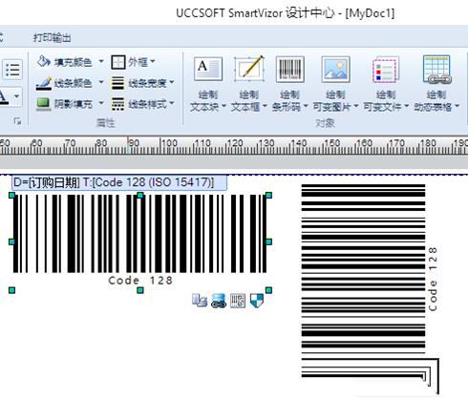Click the 阴影填充 green square icon
The height and width of the screenshot is (399, 468).
coord(43,104)
